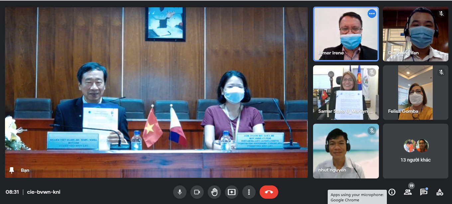
Task: Leave the call with red hang-up button
Action: click(269, 192)
